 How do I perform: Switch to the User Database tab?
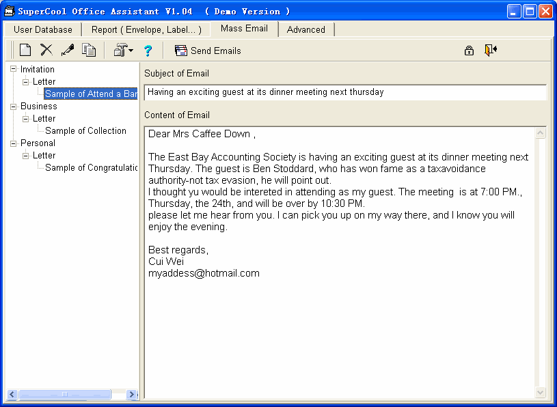pyautogui.click(x=42, y=30)
